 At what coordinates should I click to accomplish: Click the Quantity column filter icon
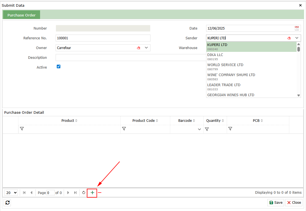coord(207,129)
